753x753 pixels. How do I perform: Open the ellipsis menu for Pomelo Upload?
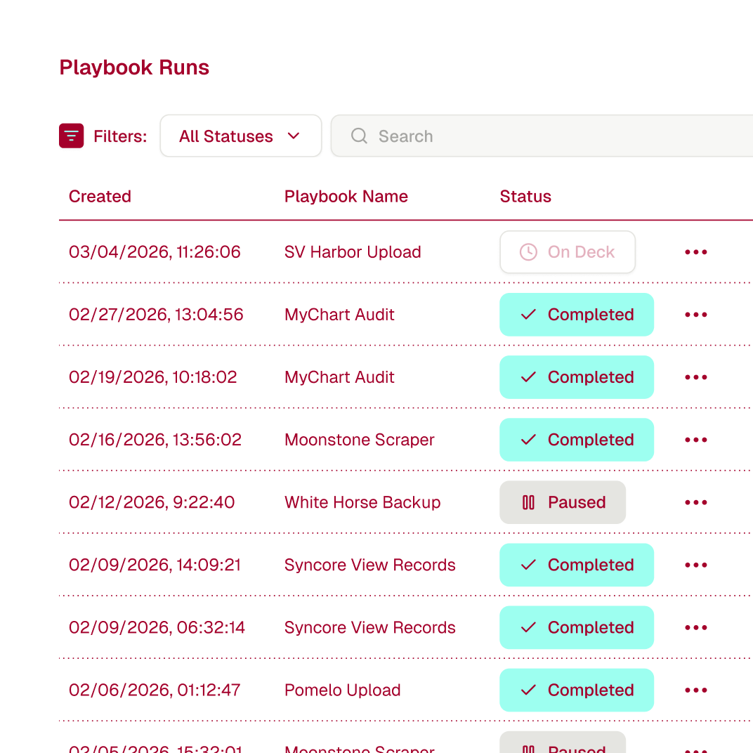tap(695, 690)
